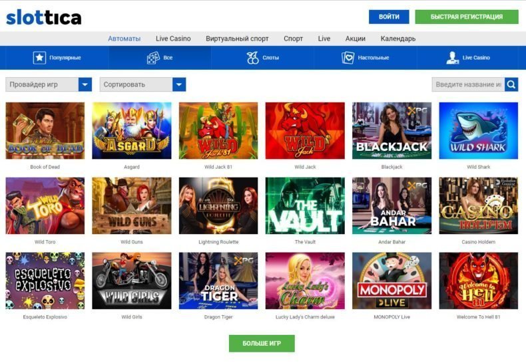The height and width of the screenshot is (363, 526).
Task: Click the Войти login button
Action: point(389,17)
